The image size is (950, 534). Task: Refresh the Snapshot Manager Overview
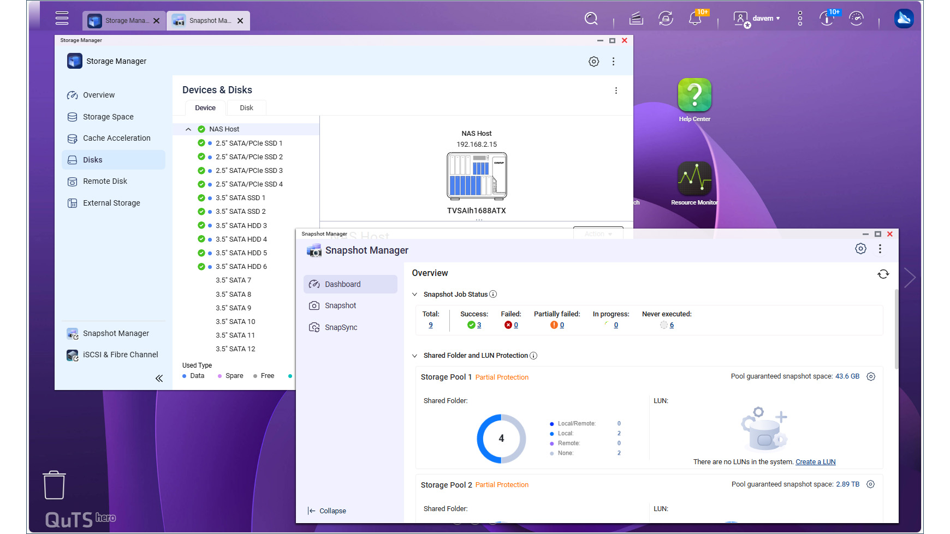click(883, 274)
